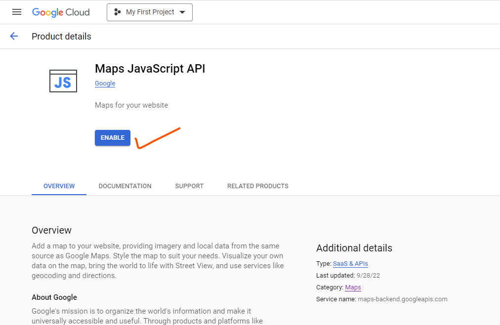The image size is (500, 325).
Task: Go back using the back arrow
Action: [x=14, y=37]
